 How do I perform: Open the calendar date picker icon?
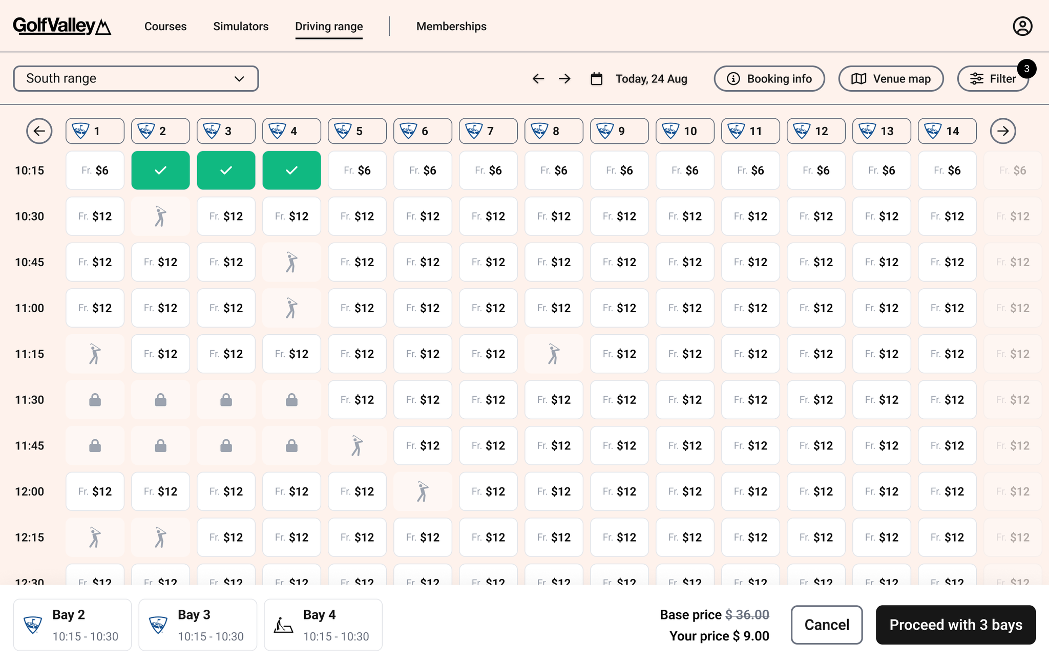coord(596,79)
